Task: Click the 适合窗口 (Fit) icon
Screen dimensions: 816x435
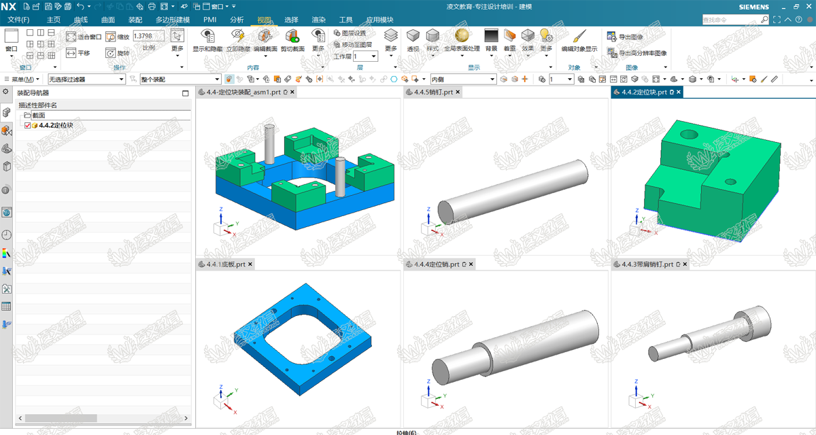Action: [x=71, y=37]
